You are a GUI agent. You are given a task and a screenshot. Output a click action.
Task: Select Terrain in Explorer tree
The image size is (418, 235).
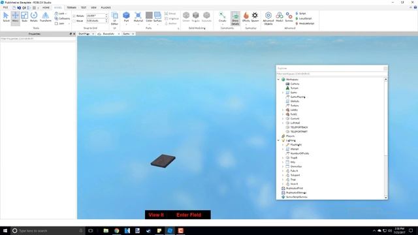tap(295, 88)
